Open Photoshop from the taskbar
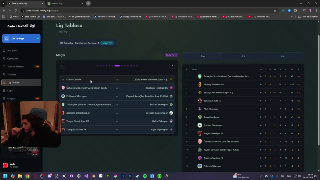Image resolution: width=320 pixels, height=180 pixels. 130,176
